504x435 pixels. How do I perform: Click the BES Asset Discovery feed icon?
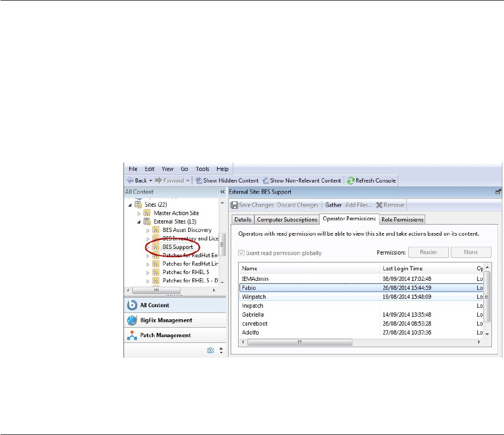[x=156, y=230]
